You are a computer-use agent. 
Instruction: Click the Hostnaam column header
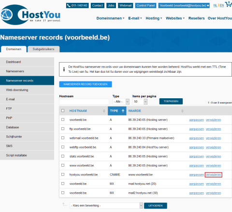coord(78,111)
